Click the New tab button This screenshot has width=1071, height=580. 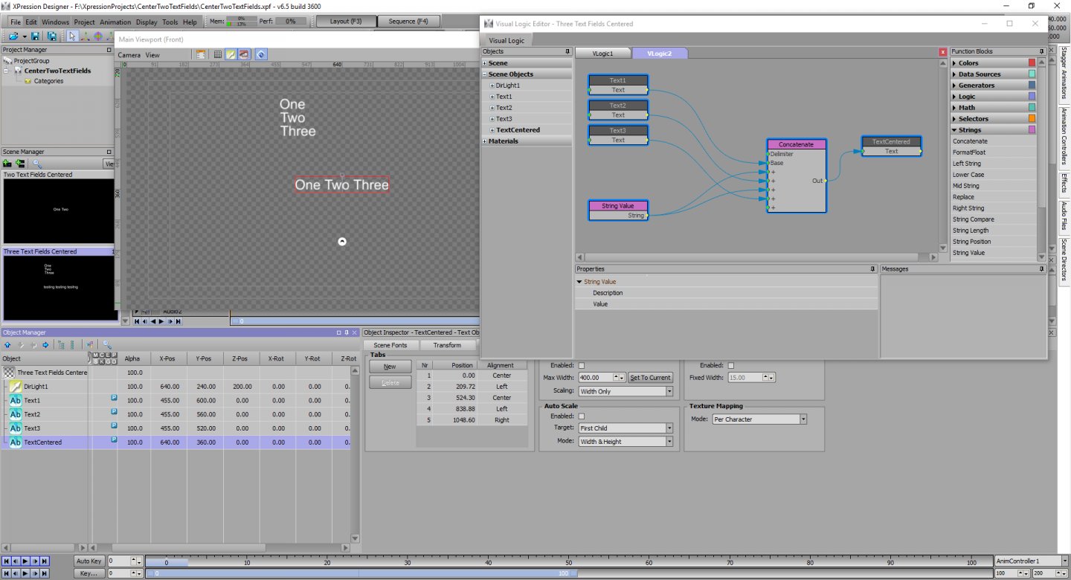pyautogui.click(x=390, y=367)
